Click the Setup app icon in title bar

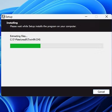(x=3, y=17)
